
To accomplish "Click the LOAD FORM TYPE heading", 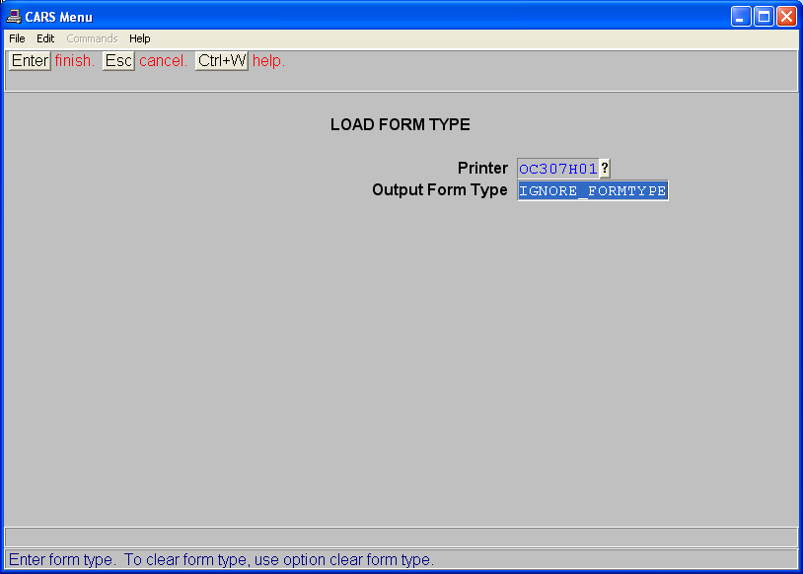I will 400,124.
